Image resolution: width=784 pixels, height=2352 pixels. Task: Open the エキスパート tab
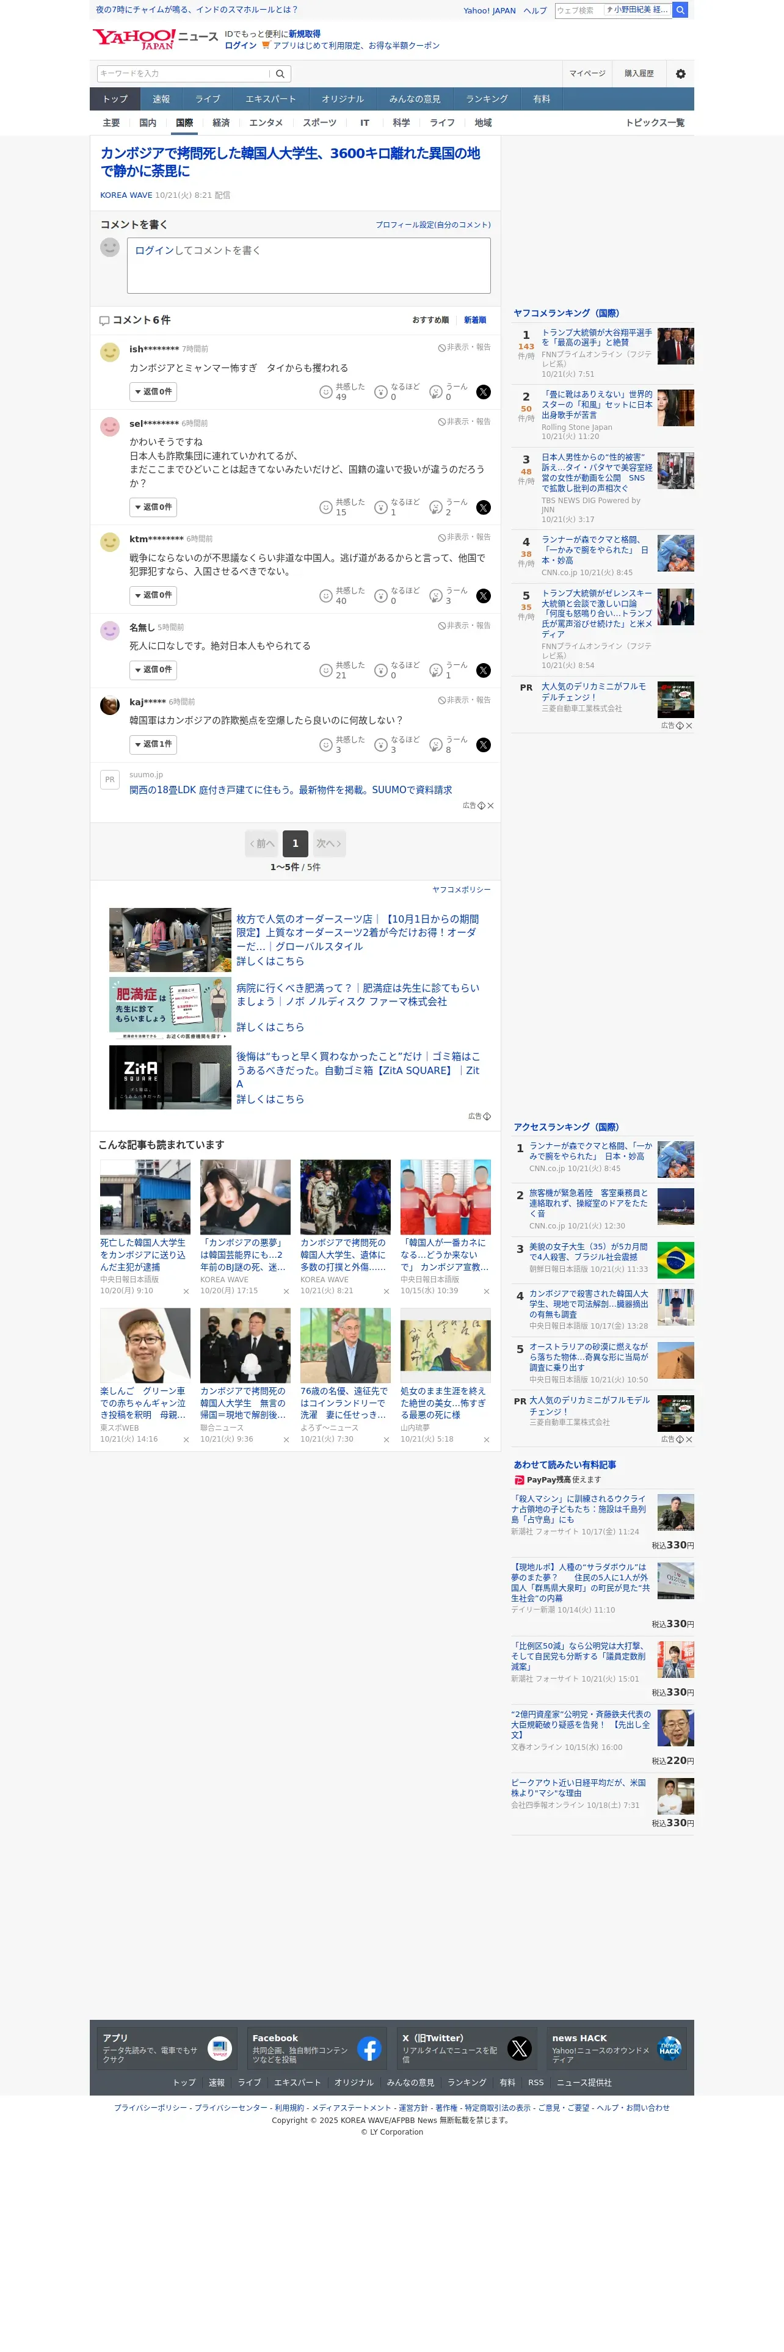270,100
